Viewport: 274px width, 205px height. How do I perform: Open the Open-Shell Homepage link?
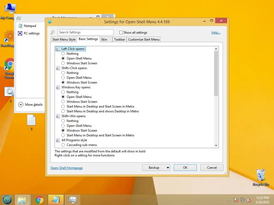(x=67, y=168)
